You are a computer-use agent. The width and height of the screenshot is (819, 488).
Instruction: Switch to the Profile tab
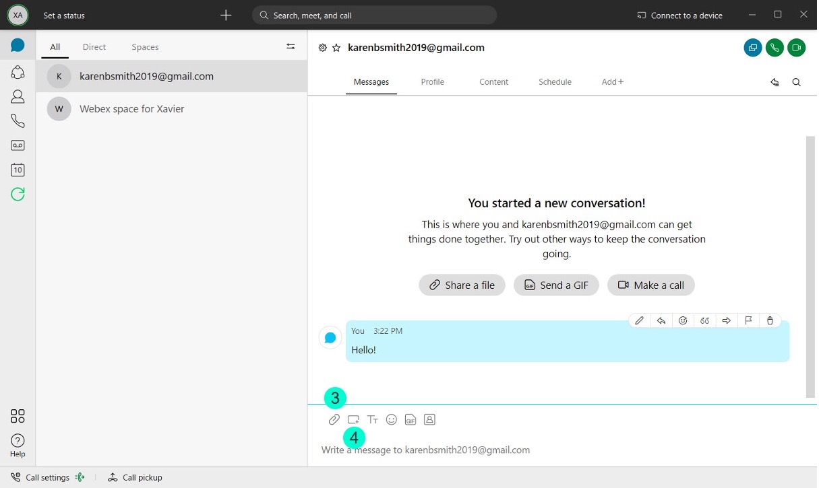click(x=432, y=82)
